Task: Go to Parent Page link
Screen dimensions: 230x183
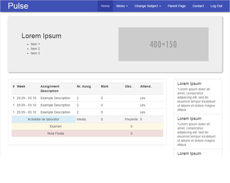Action: coord(177,6)
